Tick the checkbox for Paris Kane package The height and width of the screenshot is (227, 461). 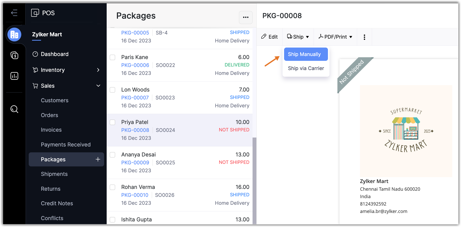(113, 57)
